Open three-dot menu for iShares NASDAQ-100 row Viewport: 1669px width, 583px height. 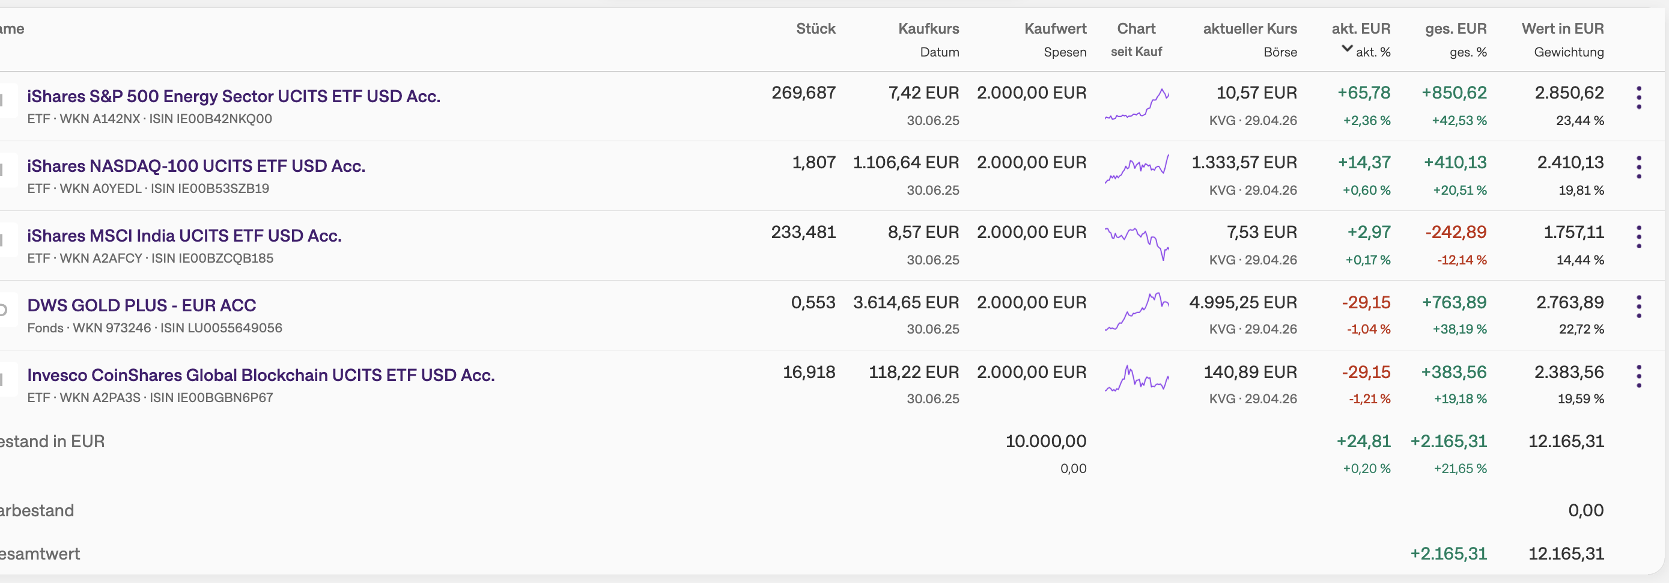[1638, 167]
